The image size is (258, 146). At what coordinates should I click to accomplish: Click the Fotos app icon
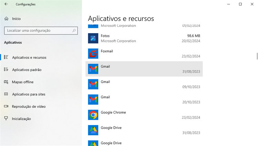coord(93,38)
